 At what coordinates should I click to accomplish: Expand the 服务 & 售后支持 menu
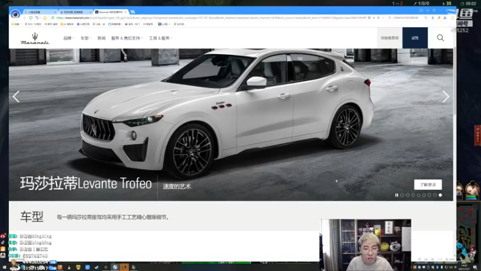point(127,38)
